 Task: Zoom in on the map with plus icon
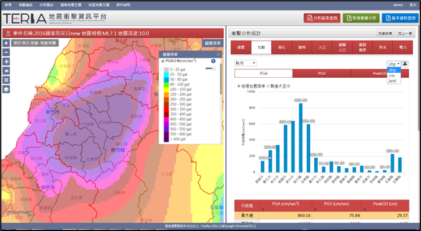coord(6,43)
